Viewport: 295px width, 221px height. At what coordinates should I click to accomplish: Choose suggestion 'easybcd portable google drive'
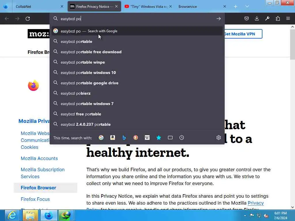pos(137,83)
